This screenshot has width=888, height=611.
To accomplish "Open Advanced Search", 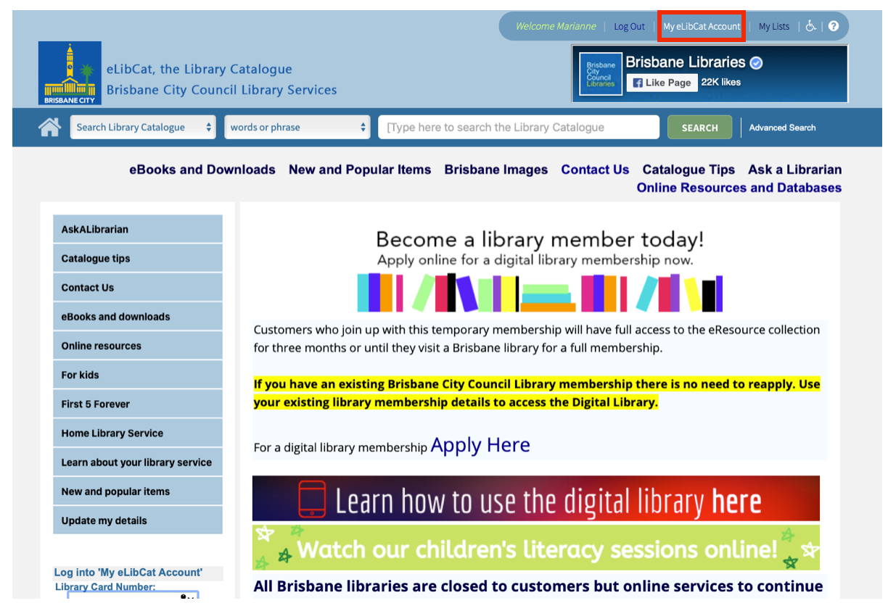I will (x=782, y=128).
